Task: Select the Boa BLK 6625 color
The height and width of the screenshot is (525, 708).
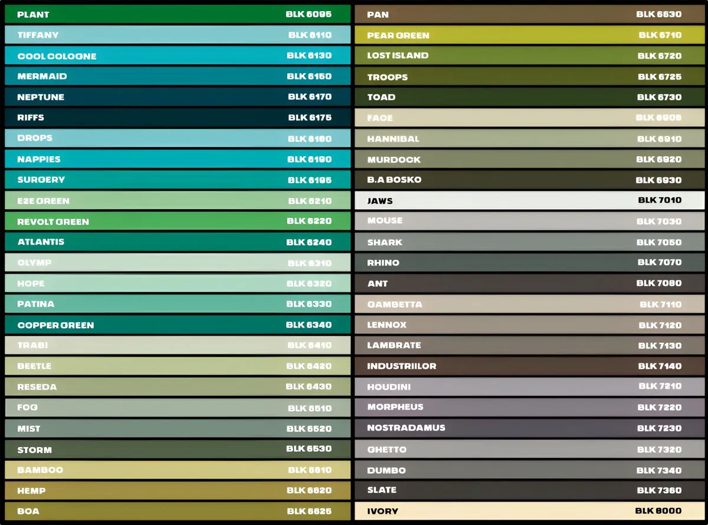Action: point(177,511)
